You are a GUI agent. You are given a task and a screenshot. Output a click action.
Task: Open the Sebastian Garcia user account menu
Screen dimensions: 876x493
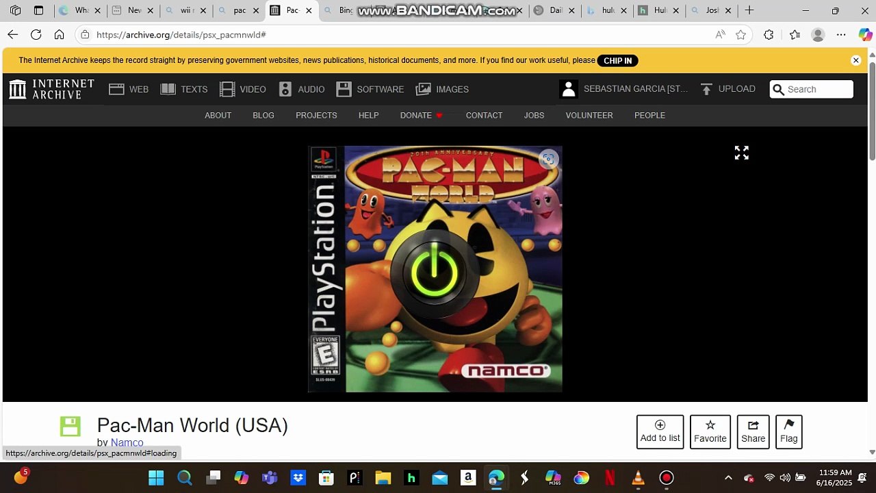pyautogui.click(x=624, y=89)
